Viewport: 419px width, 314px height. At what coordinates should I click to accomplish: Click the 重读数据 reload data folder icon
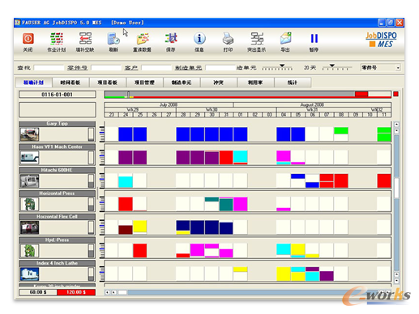click(x=143, y=39)
